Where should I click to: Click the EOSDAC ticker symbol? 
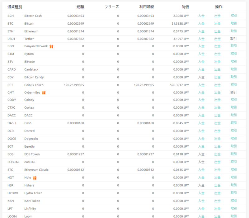click(13, 162)
